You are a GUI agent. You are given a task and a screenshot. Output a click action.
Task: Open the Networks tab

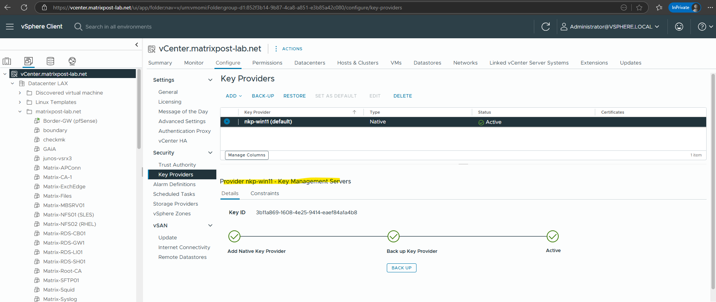coord(465,63)
